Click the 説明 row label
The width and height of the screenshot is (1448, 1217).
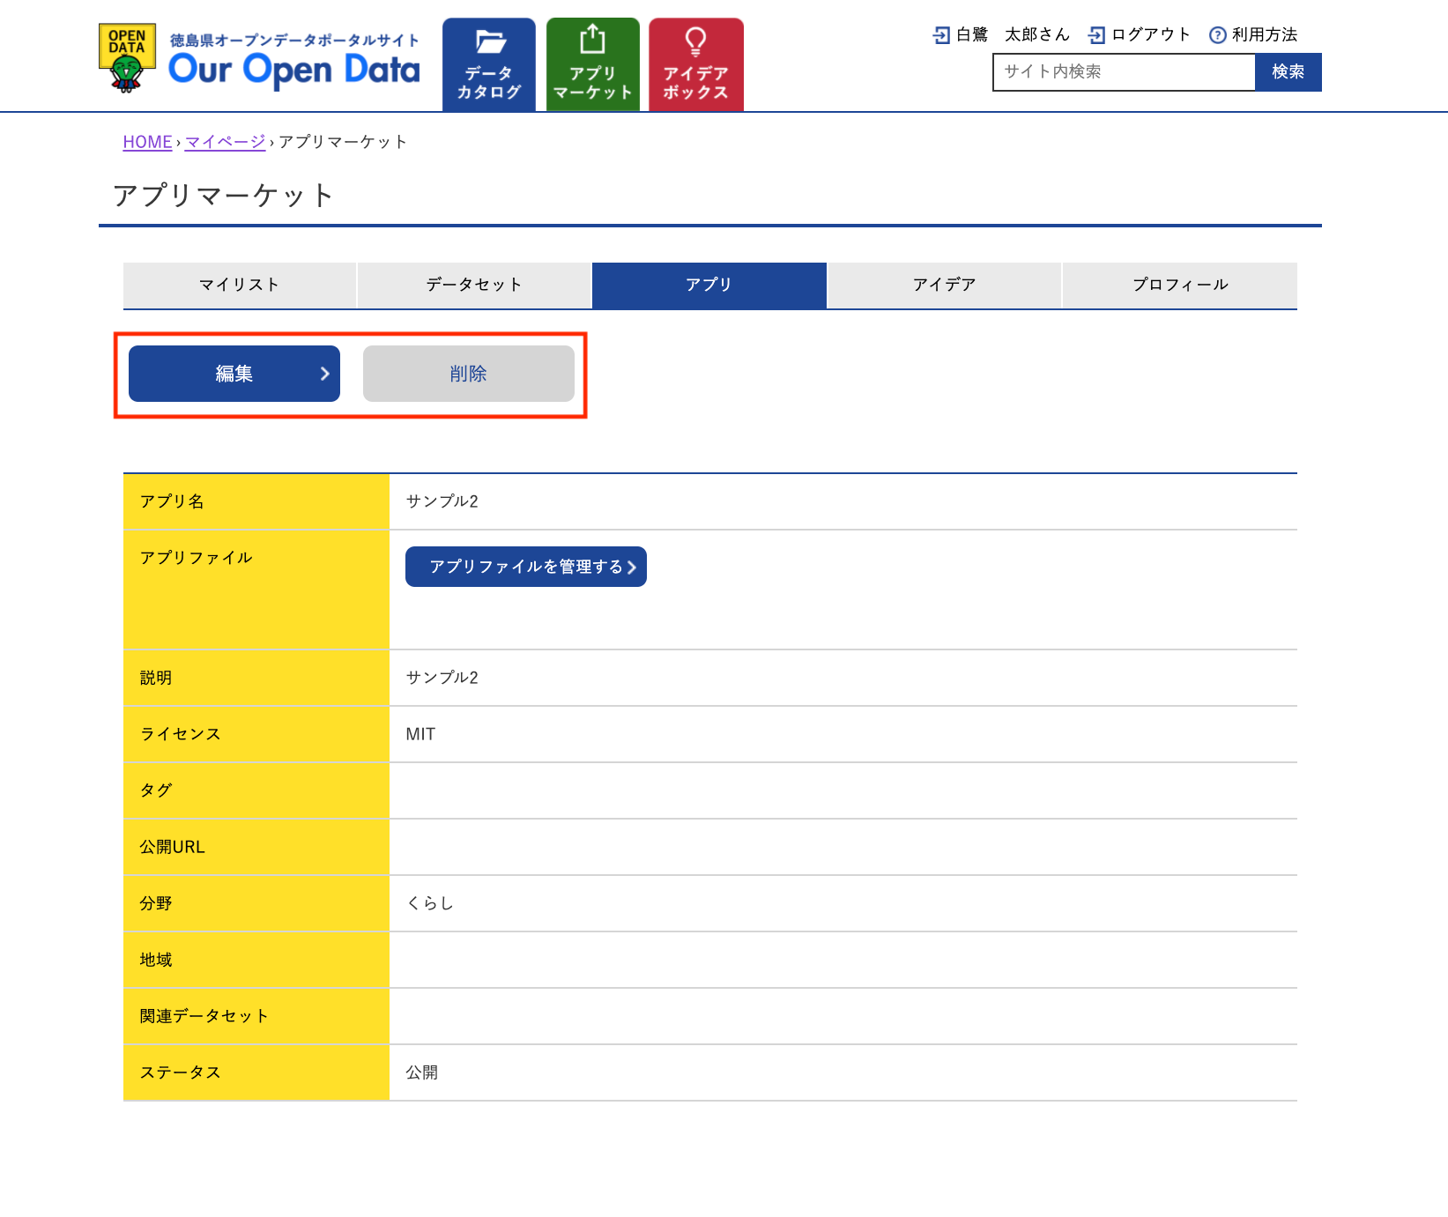click(156, 678)
